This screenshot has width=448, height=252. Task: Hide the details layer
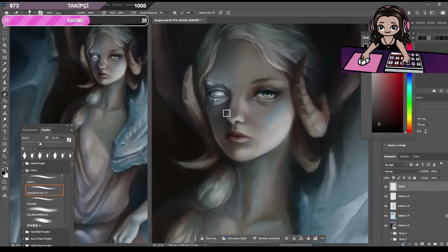[x=386, y=187]
